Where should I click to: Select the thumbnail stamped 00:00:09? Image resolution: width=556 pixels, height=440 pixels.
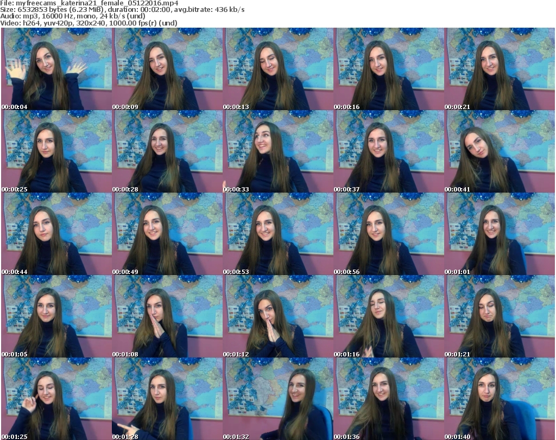[167, 69]
